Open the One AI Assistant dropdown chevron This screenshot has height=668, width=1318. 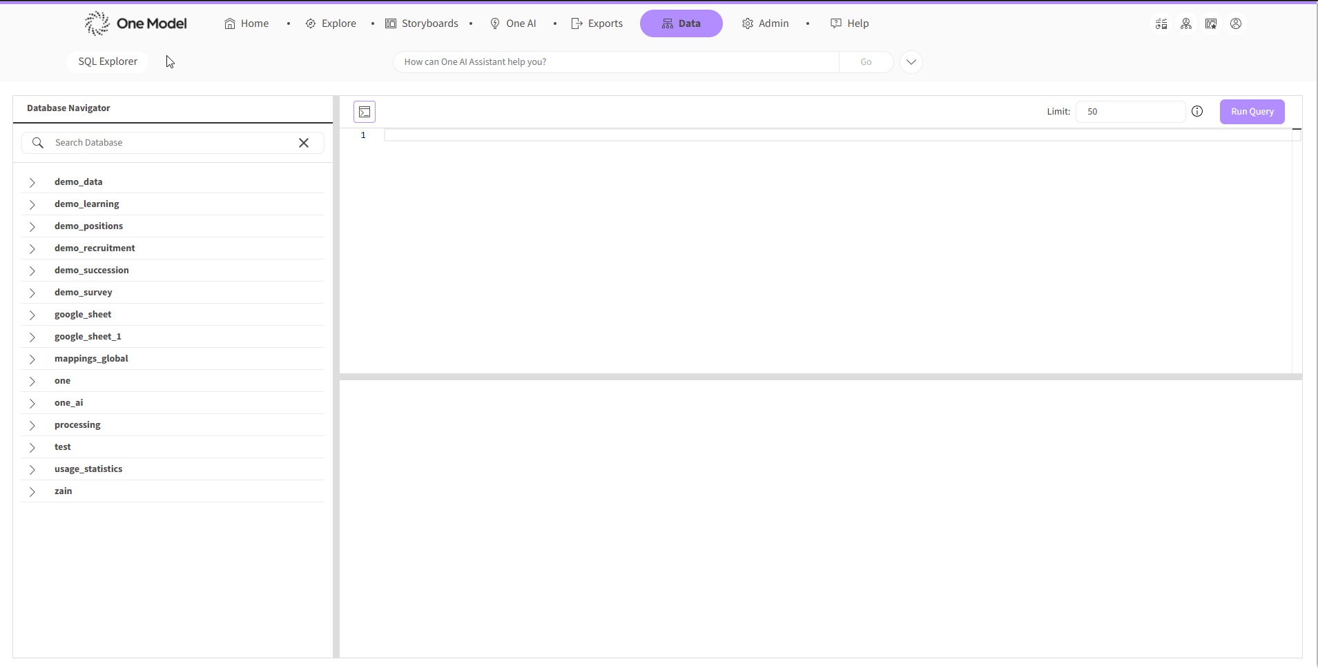point(911,62)
